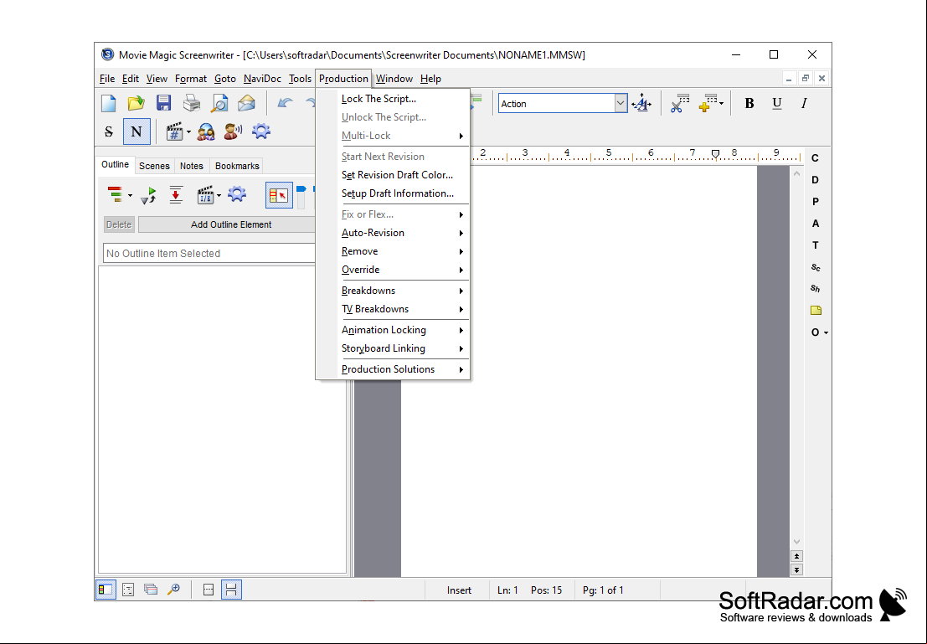Click the ruler margin marker near 8

click(715, 154)
